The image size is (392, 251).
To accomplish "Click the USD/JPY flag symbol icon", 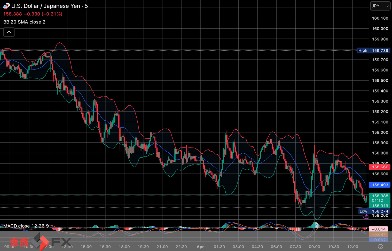I will (x=6, y=6).
